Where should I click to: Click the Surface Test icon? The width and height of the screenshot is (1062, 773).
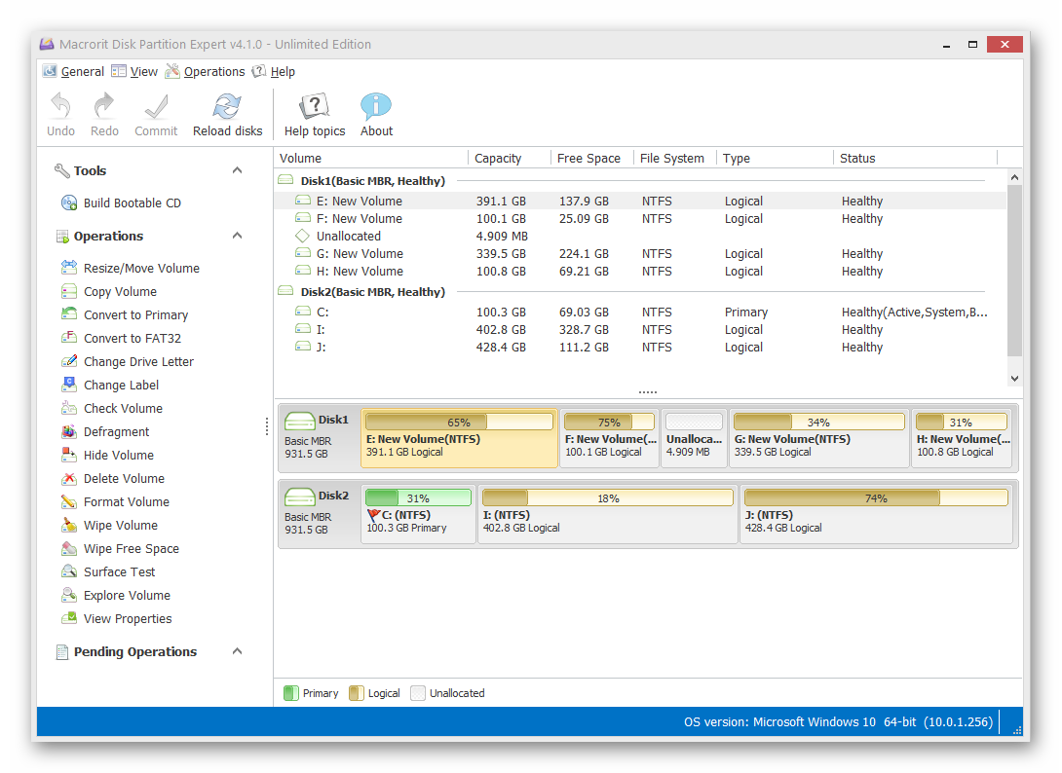pyautogui.click(x=69, y=572)
